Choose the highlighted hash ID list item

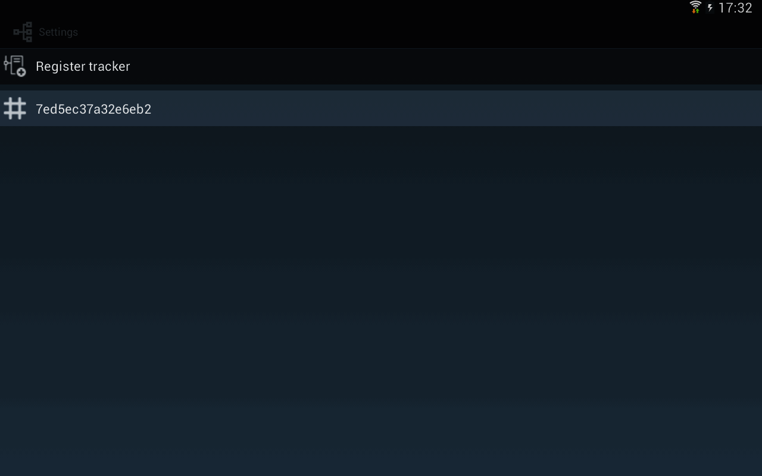(381, 108)
